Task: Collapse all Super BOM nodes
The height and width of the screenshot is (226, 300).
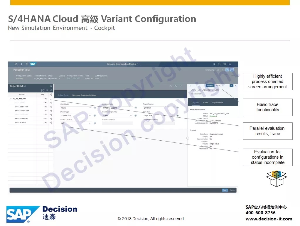Action: [51, 90]
